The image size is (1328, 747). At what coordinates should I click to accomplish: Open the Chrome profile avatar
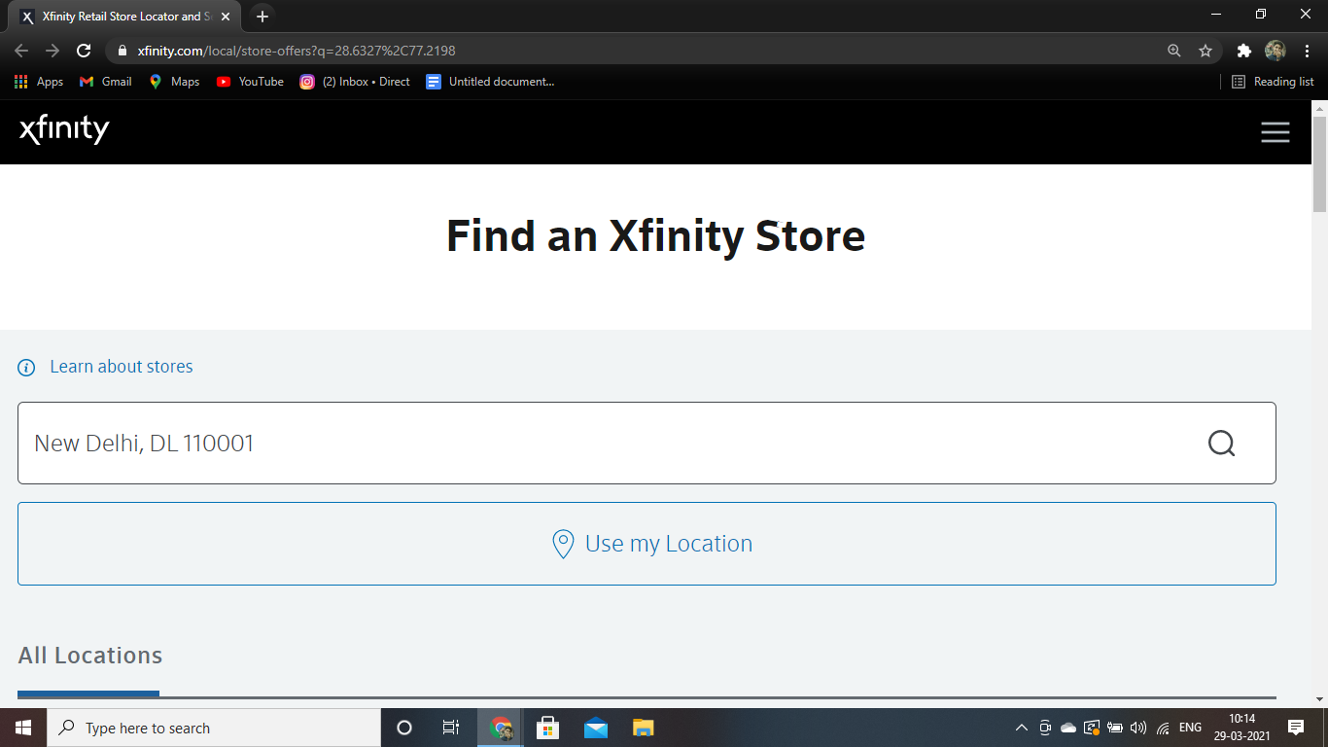click(1276, 51)
